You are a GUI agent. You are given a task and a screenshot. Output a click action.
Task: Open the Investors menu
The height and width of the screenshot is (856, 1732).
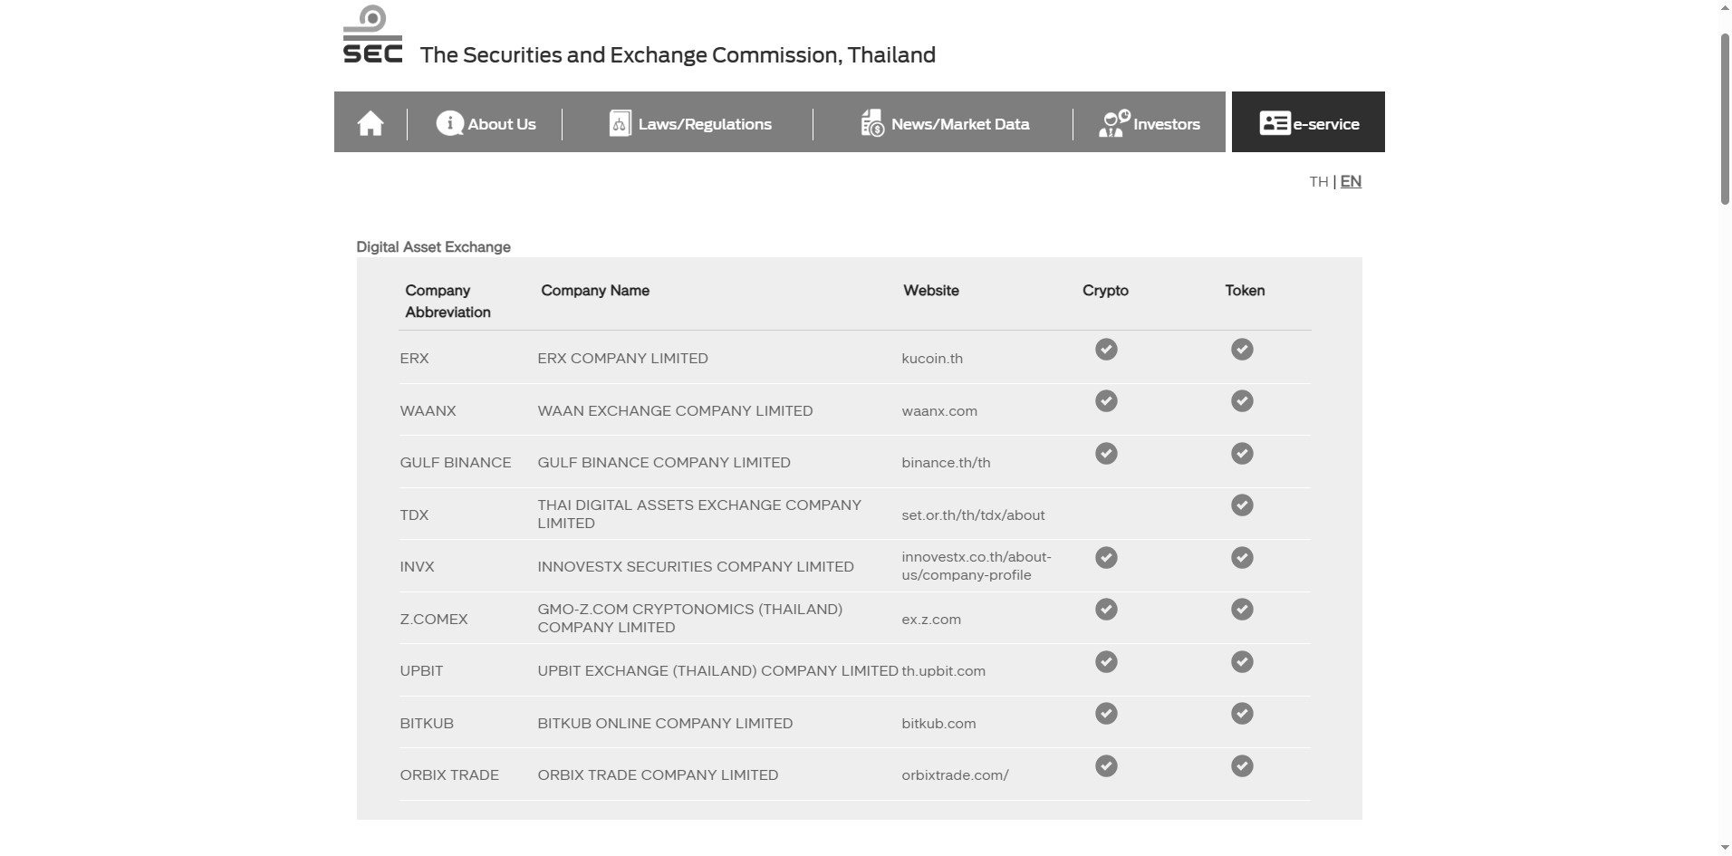1167,124
